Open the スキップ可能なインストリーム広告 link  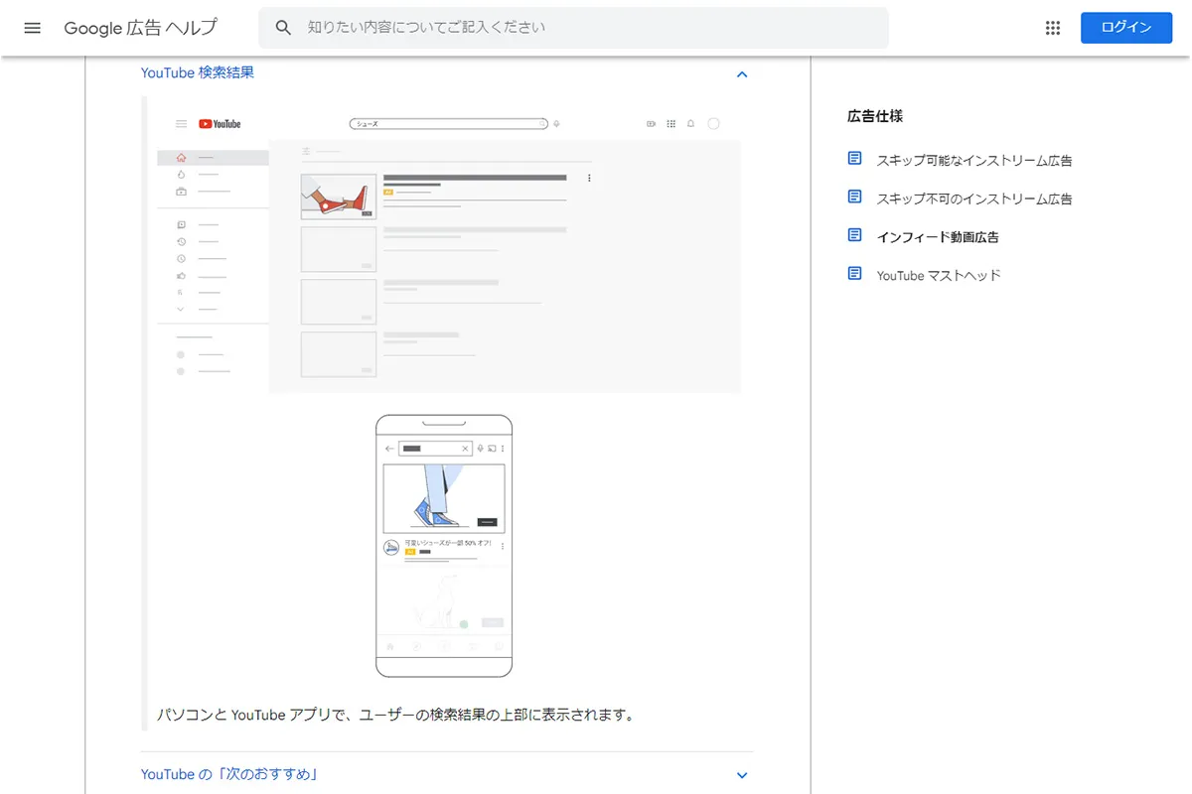(974, 159)
